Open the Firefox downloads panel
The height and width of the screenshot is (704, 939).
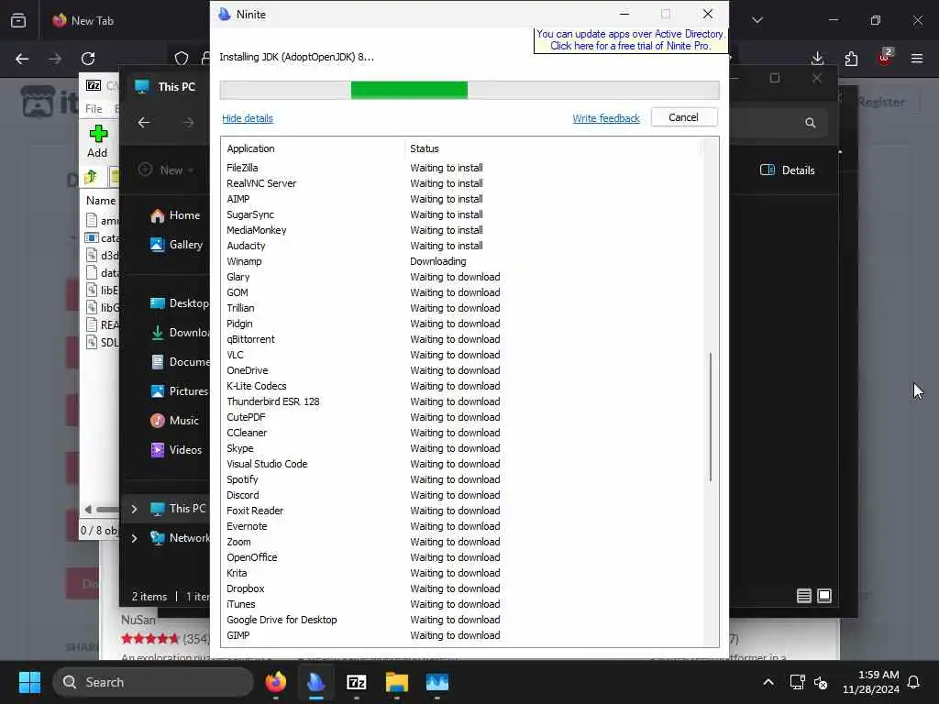point(817,59)
